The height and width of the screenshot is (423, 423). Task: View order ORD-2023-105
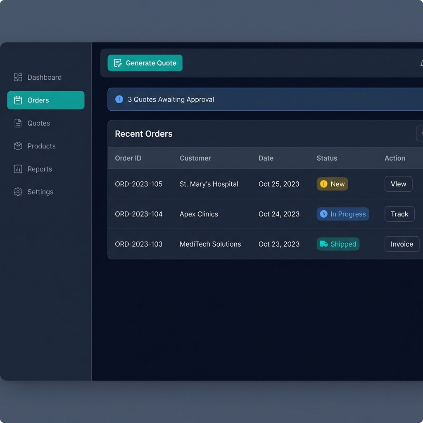point(398,184)
